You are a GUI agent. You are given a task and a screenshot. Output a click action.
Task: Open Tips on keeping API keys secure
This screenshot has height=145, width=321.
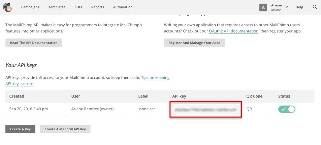[155, 78]
